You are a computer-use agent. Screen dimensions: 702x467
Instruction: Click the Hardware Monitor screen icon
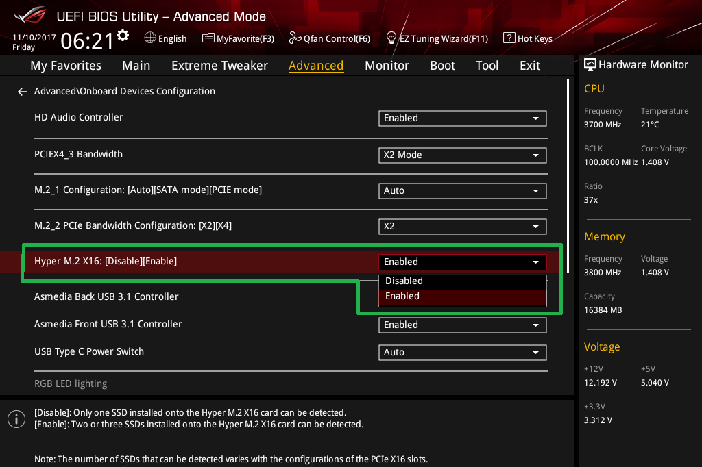click(x=590, y=65)
